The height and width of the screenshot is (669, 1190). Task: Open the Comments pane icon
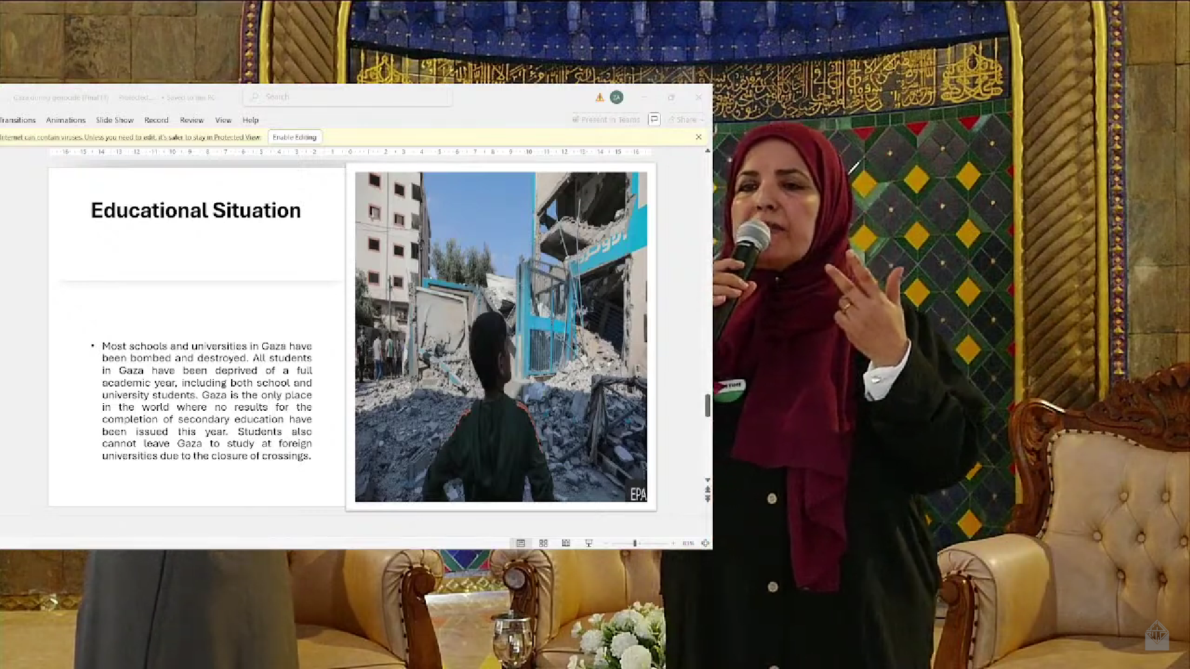pyautogui.click(x=654, y=120)
